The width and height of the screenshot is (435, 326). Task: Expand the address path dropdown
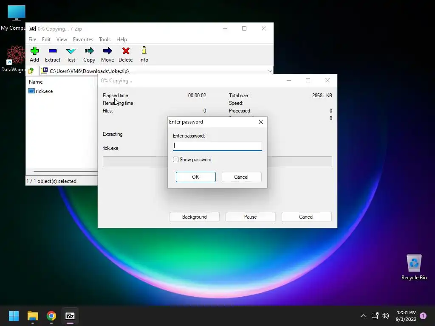(269, 71)
